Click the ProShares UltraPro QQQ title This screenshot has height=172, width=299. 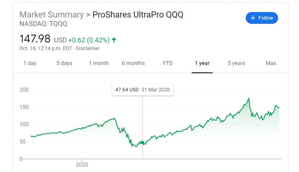point(138,15)
